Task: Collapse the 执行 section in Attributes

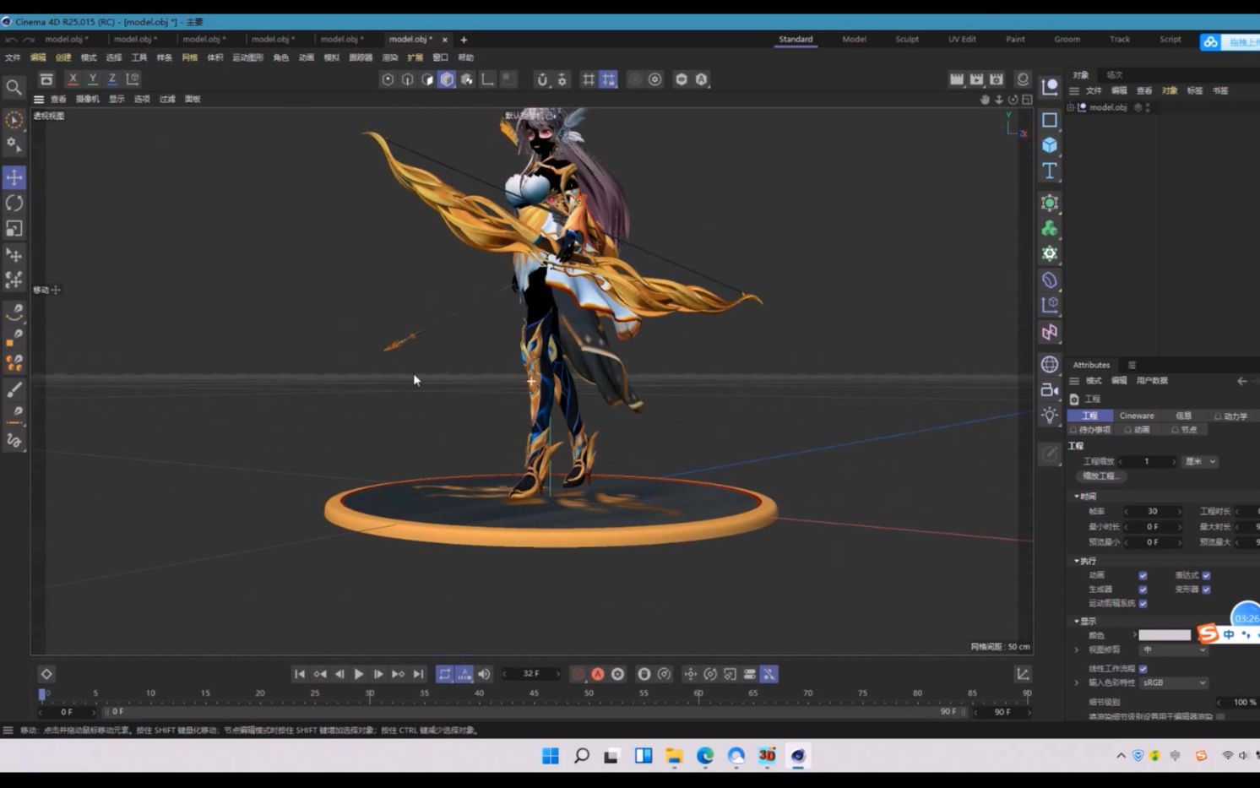Action: [x=1078, y=560]
